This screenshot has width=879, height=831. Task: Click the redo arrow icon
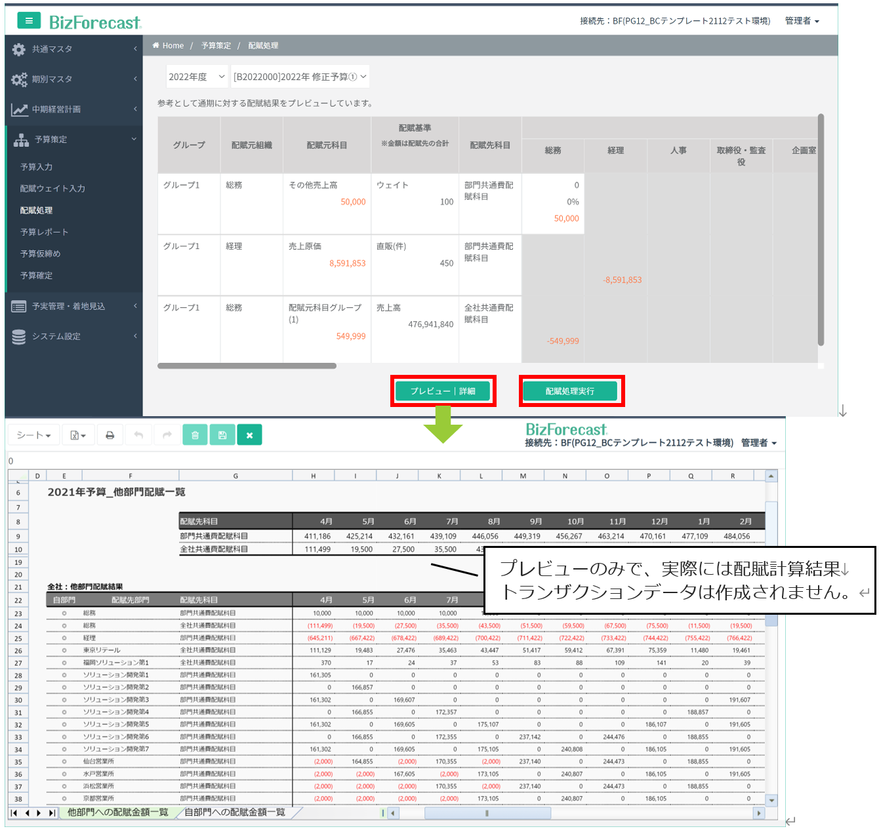(x=167, y=435)
